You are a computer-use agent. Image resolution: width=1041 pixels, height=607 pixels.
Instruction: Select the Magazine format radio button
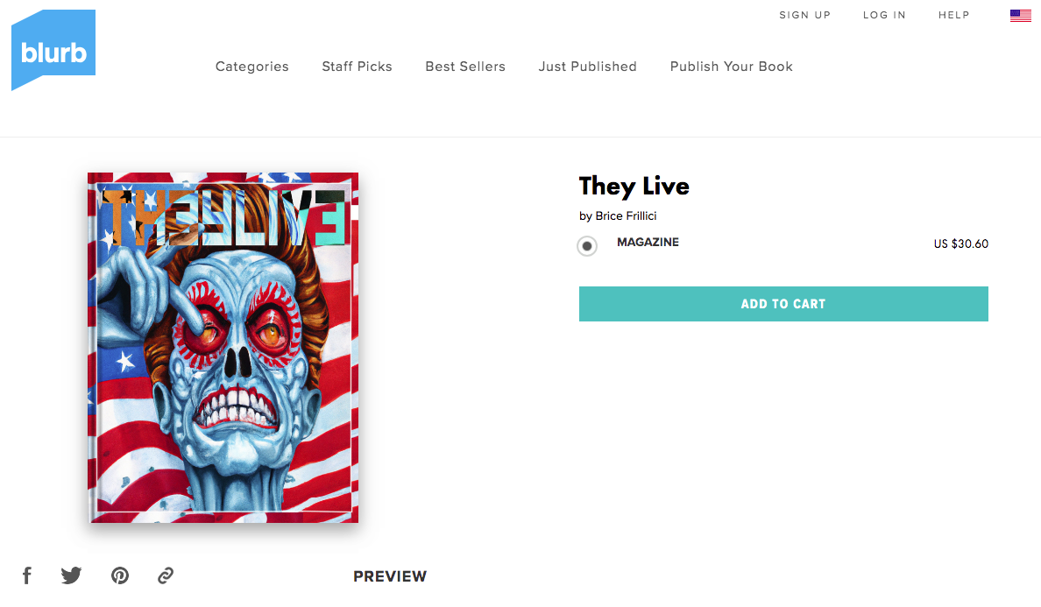coord(587,246)
